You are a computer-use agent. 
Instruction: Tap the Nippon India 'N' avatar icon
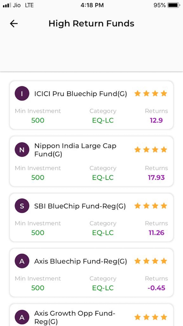coord(22,150)
